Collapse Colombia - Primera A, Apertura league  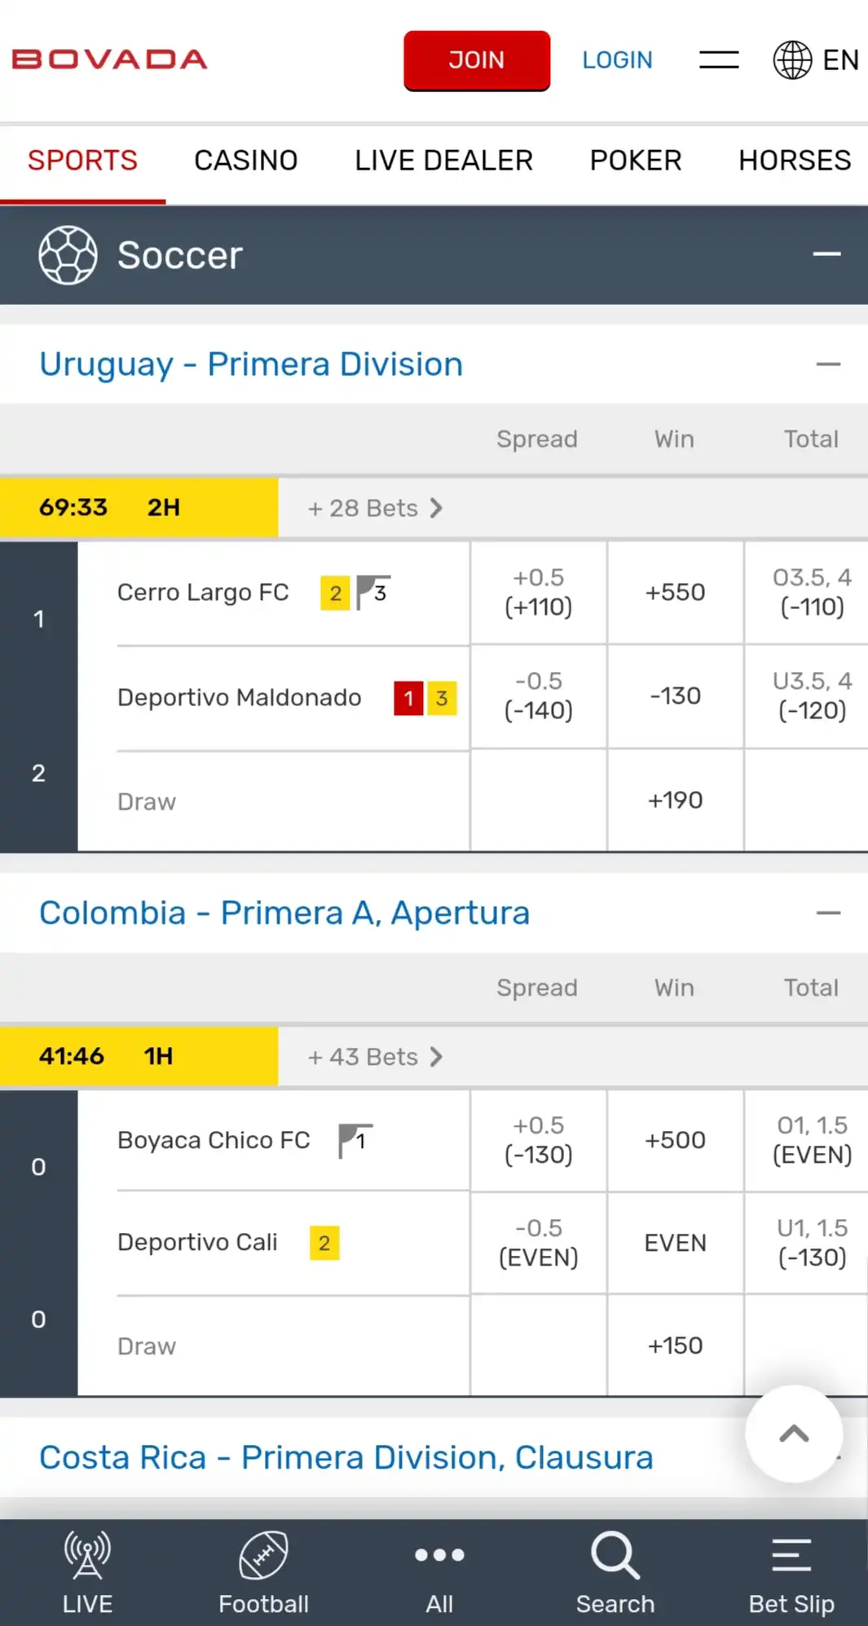[828, 913]
